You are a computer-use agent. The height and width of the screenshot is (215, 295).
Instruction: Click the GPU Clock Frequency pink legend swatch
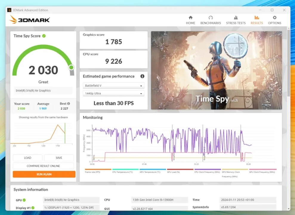pyautogui.click(x=263, y=169)
